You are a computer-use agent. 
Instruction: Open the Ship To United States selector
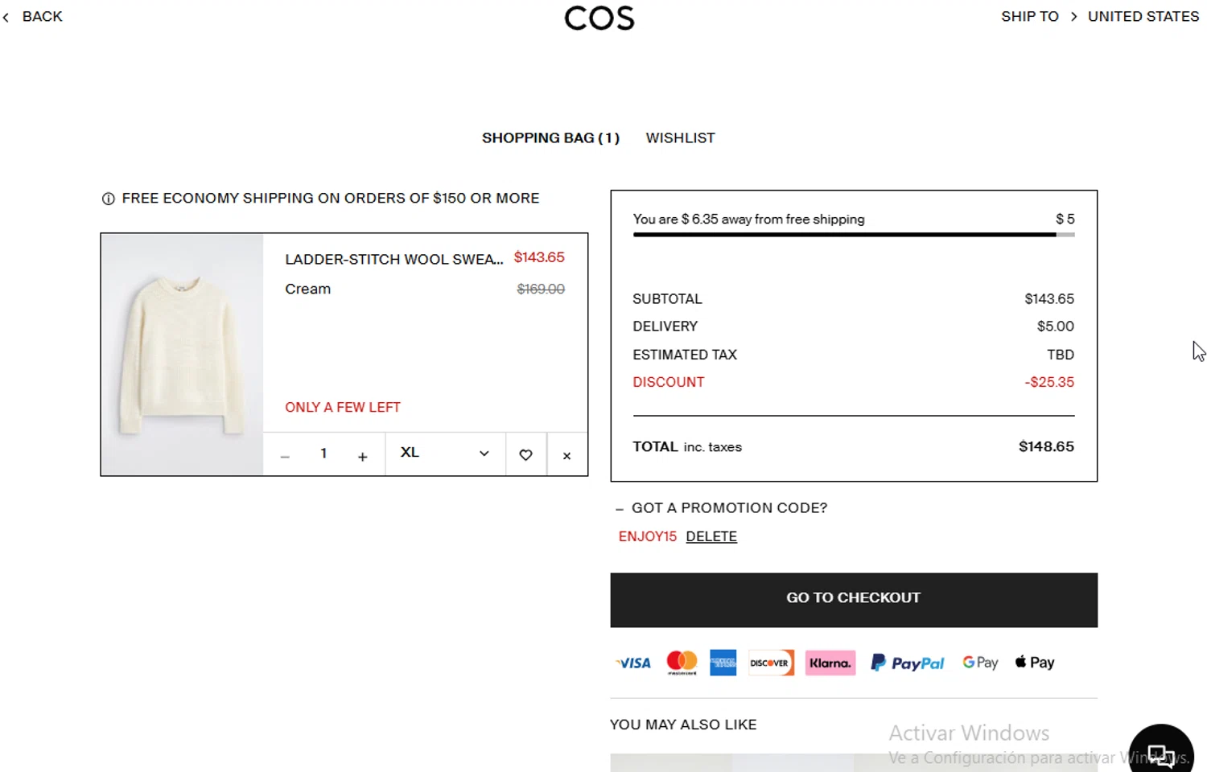pyautogui.click(x=1099, y=17)
